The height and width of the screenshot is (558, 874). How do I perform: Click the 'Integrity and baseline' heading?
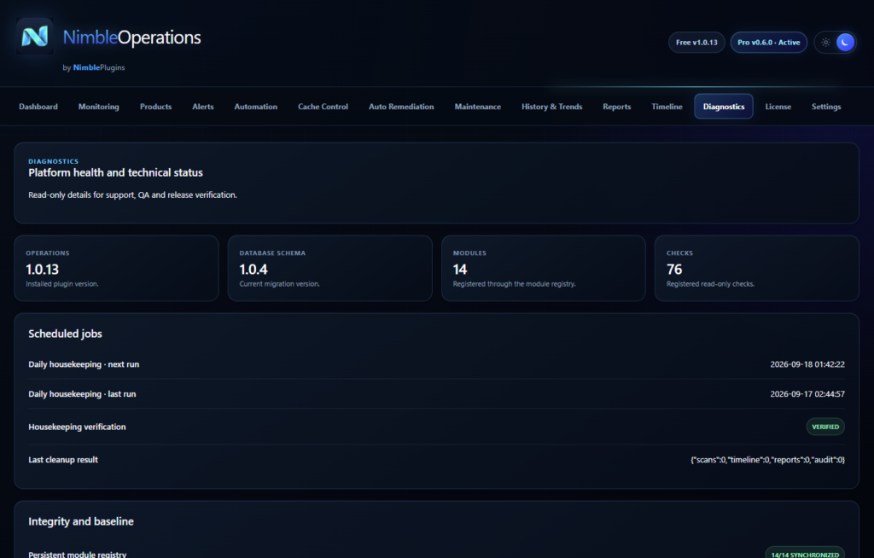[x=81, y=522]
